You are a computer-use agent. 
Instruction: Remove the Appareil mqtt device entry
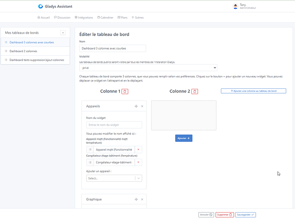pos(139,150)
